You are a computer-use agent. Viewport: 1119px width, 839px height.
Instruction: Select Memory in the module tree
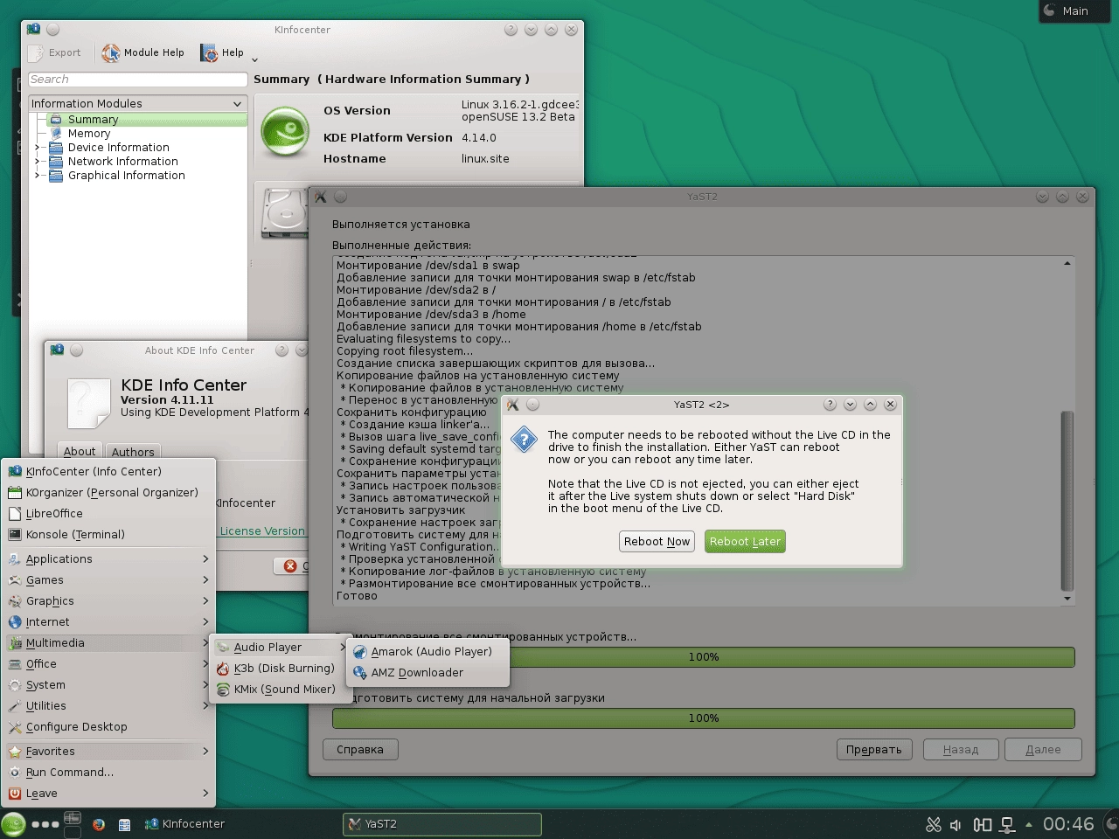tap(89, 134)
